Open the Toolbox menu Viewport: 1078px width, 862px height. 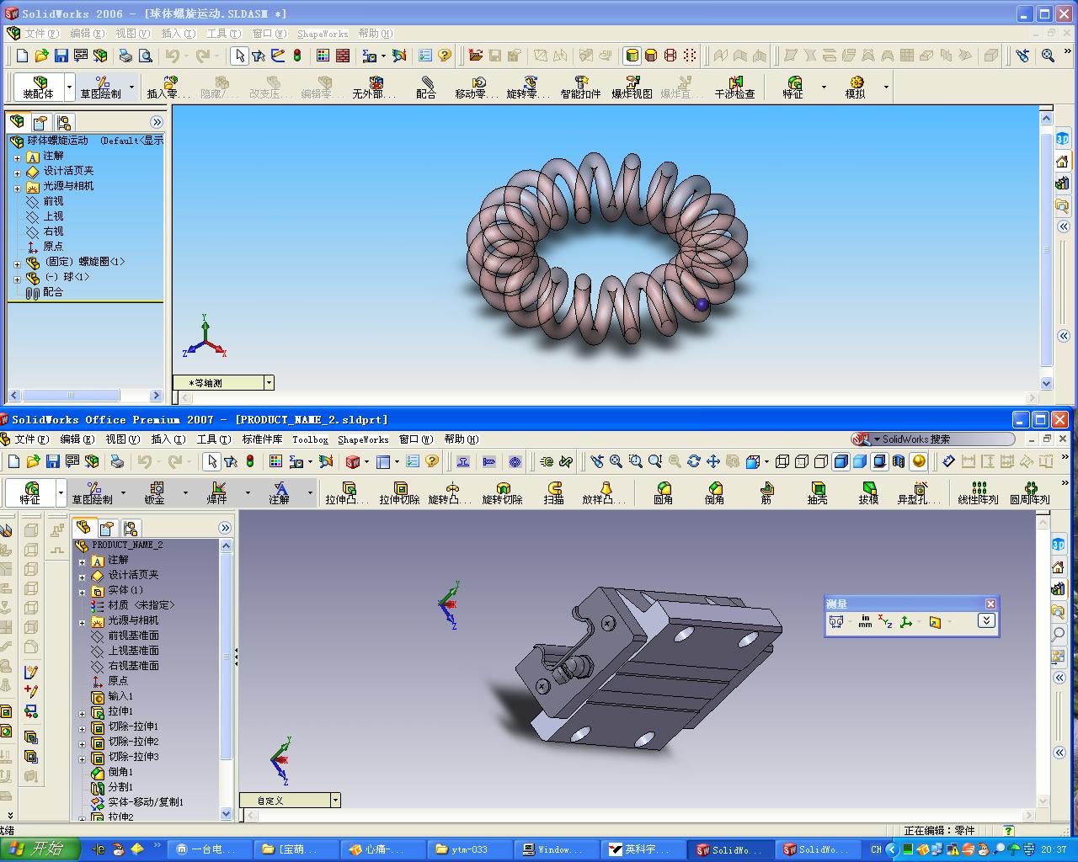[x=310, y=439]
